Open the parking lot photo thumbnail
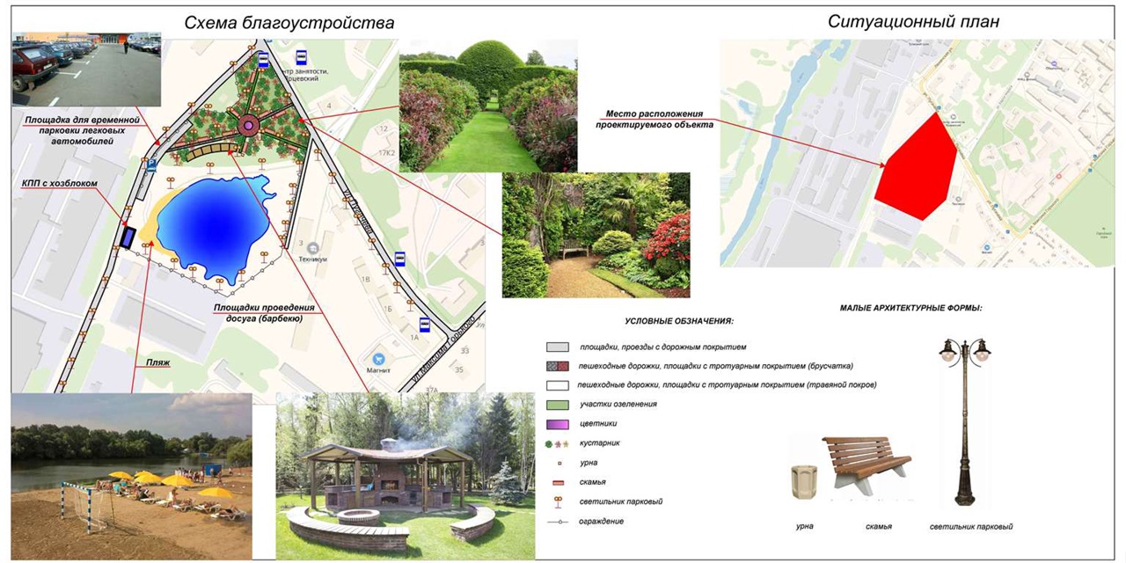Image resolution: width=1126 pixels, height=563 pixels. (x=86, y=69)
